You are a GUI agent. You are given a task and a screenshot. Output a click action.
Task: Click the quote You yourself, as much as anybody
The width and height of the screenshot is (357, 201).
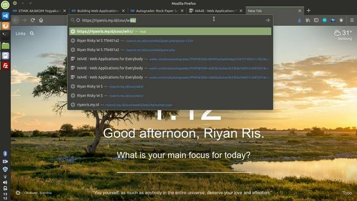point(182,193)
